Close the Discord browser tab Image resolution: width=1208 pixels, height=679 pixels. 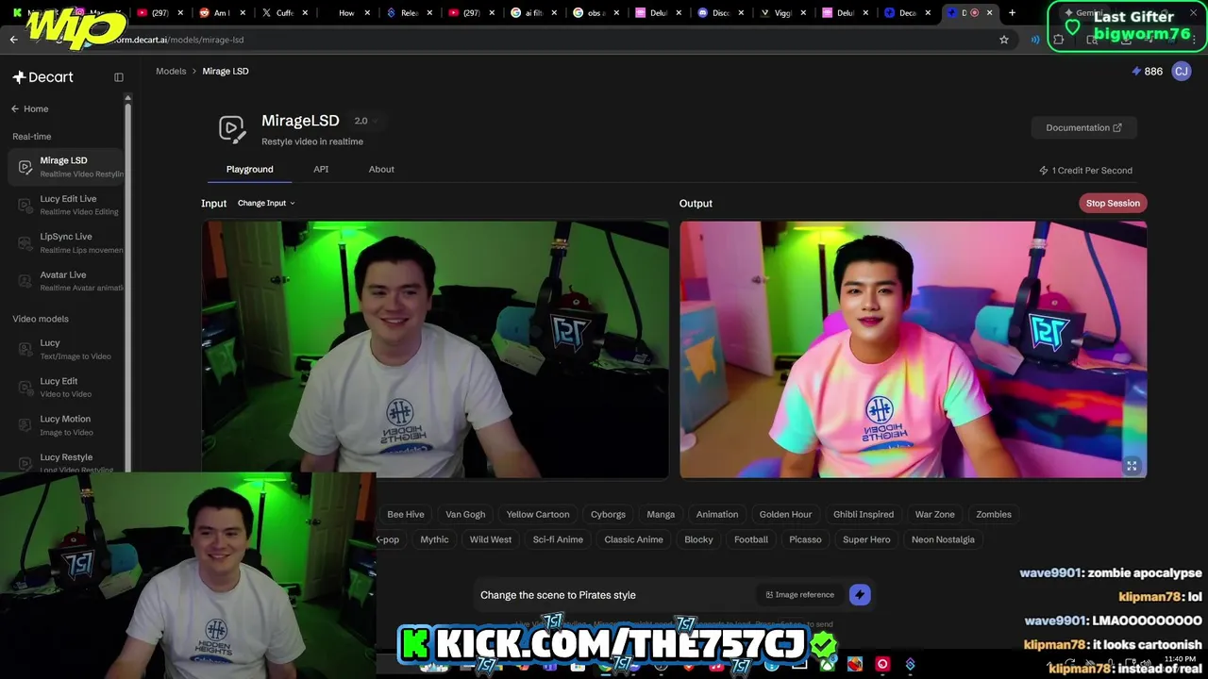coord(742,13)
